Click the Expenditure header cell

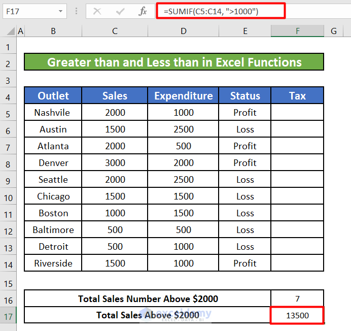click(183, 95)
